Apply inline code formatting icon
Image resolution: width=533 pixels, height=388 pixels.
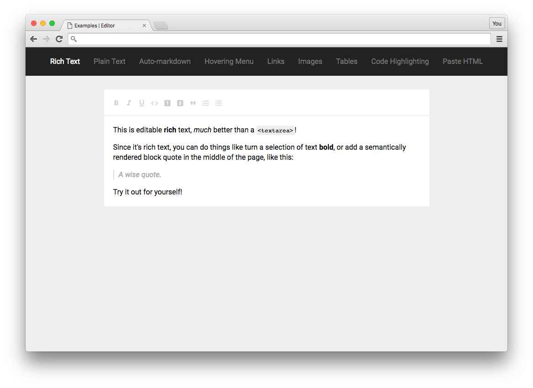[x=154, y=103]
